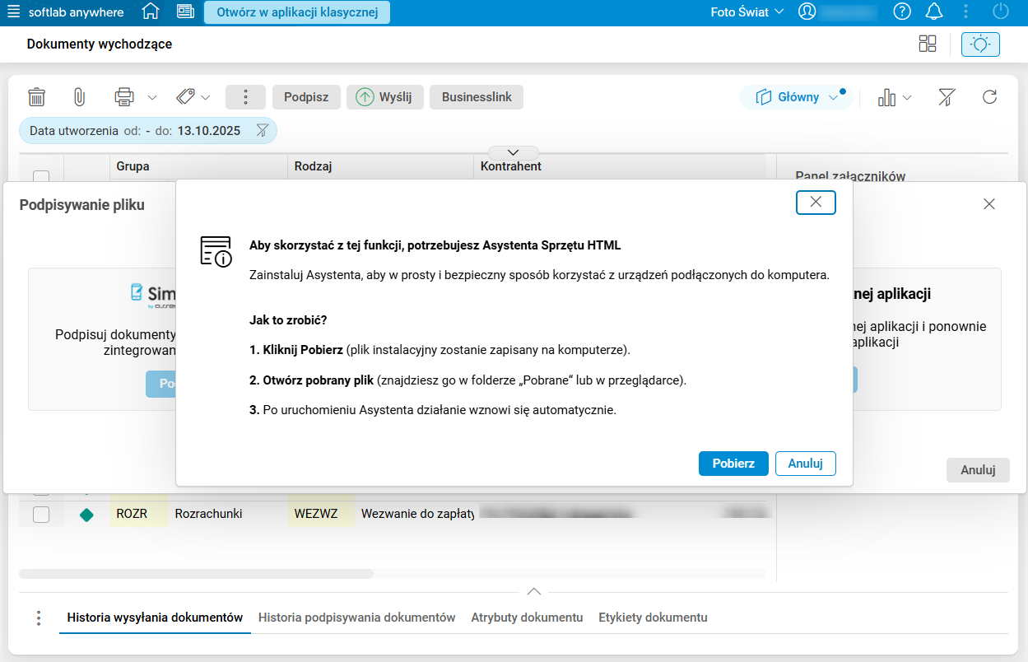
Task: Print documents using the printer icon
Action: [x=123, y=96]
